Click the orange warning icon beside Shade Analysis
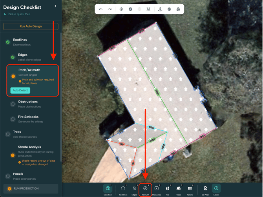Viewport: 263px width, 197px height. point(13,155)
